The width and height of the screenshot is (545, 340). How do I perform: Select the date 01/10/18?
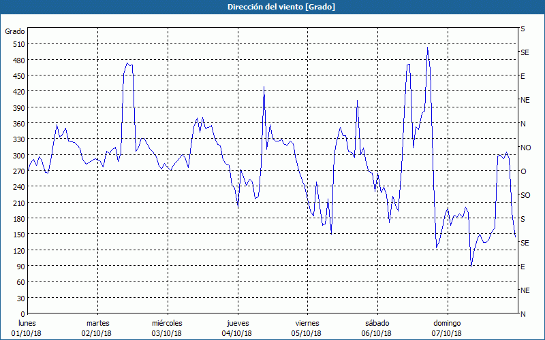pos(27,334)
